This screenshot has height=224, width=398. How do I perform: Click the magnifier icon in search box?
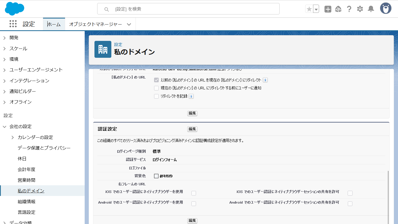click(107, 9)
